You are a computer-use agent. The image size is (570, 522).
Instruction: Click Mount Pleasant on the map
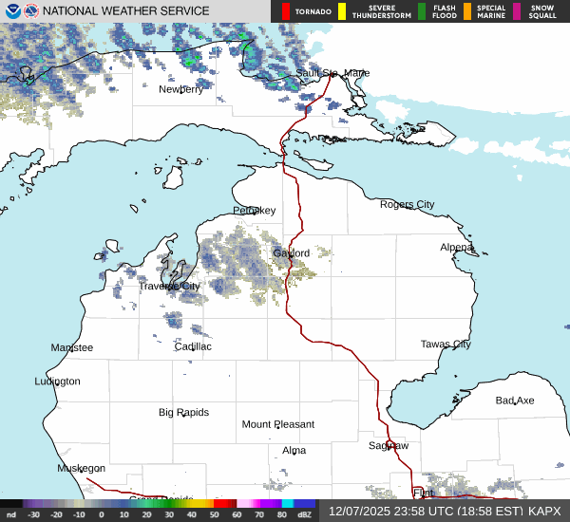(x=277, y=424)
